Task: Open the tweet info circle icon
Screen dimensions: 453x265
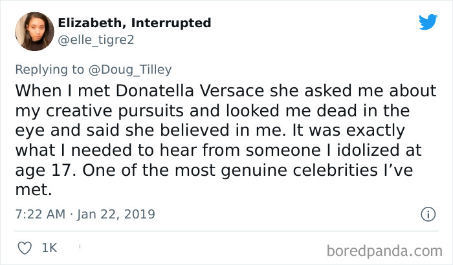Action: (x=427, y=213)
